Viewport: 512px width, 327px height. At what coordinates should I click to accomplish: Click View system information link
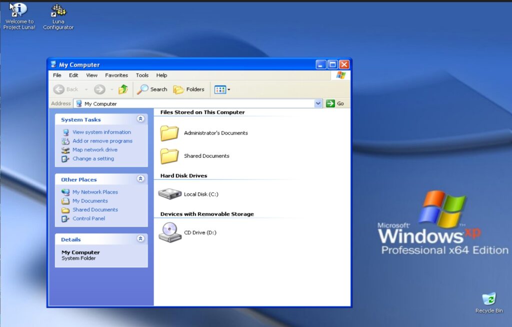click(101, 132)
